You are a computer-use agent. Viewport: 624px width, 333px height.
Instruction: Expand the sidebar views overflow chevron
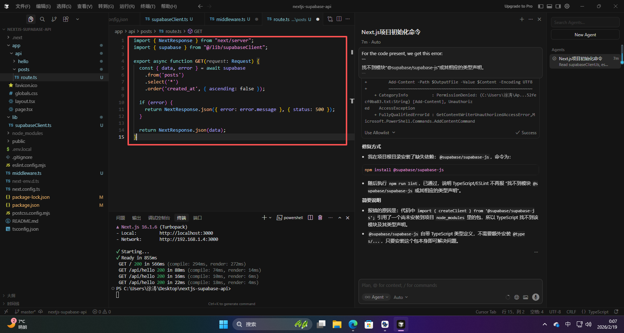coord(77,19)
